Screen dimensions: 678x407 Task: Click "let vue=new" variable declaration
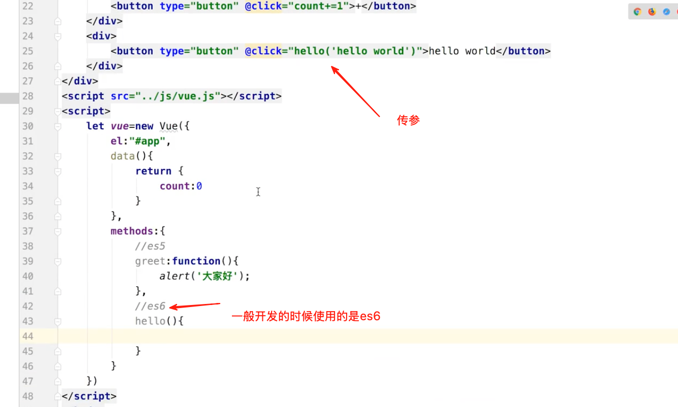(x=120, y=126)
